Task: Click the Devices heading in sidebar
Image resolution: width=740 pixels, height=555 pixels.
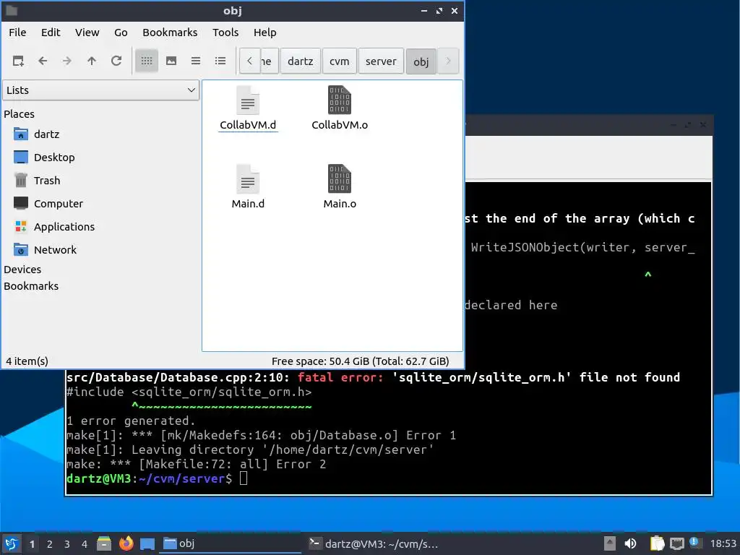Action: click(22, 270)
